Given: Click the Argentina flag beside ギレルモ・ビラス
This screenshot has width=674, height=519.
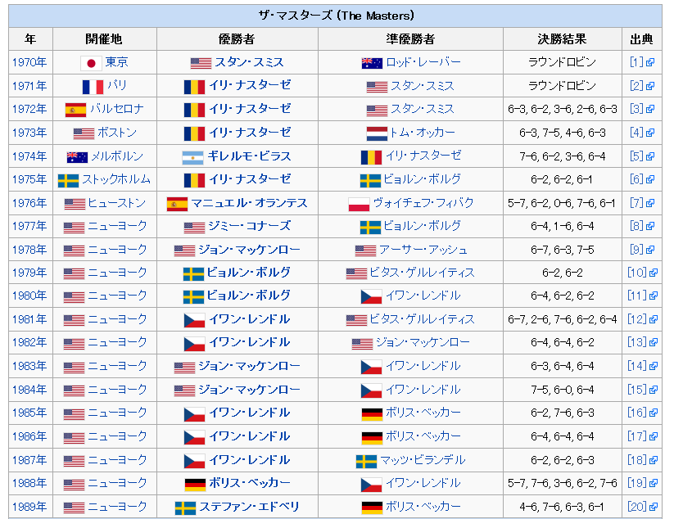Looking at the screenshot, I should [193, 157].
